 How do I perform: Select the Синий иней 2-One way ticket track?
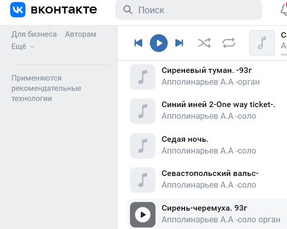pos(207,111)
